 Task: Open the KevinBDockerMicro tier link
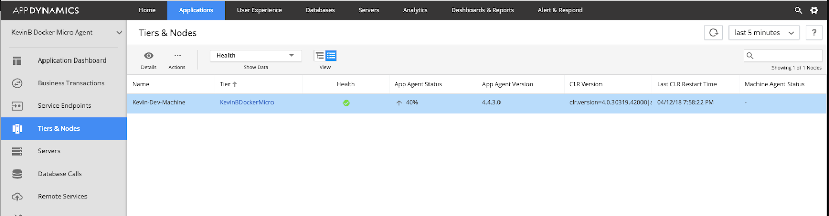[x=247, y=103]
